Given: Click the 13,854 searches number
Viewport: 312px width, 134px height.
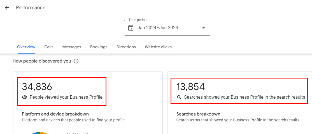Looking at the screenshot, I should 190,87.
